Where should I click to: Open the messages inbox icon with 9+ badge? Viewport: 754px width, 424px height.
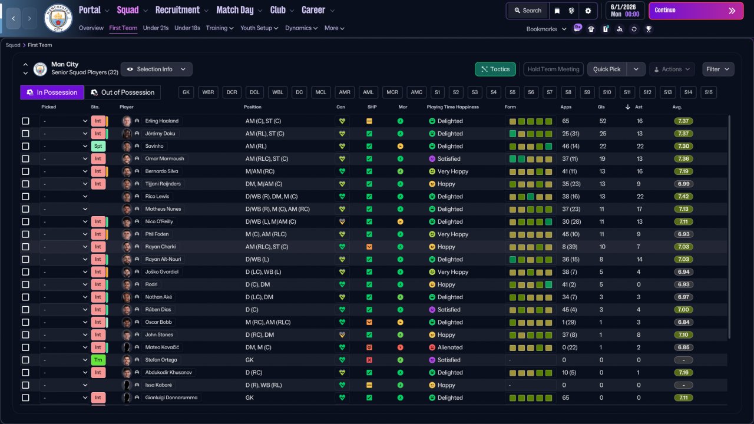pyautogui.click(x=577, y=29)
